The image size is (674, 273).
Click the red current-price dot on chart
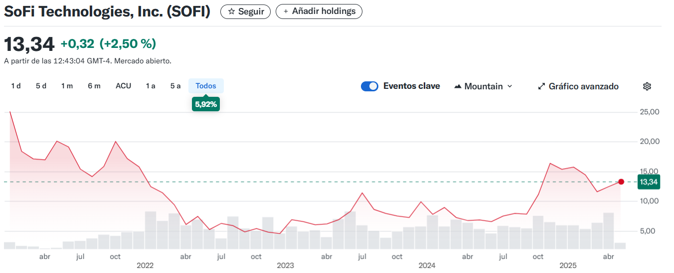coord(621,182)
